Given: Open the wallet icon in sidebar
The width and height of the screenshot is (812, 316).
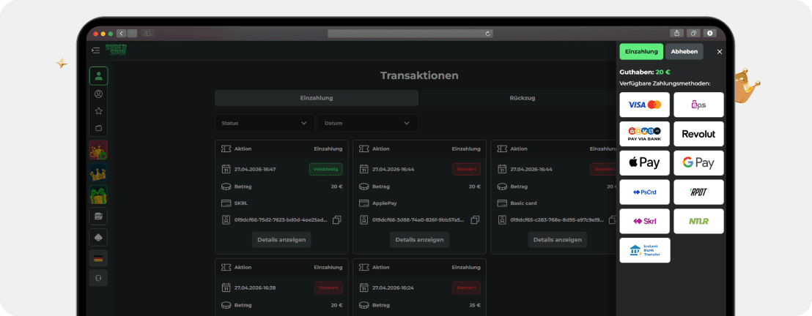Looking at the screenshot, I should click(98, 128).
